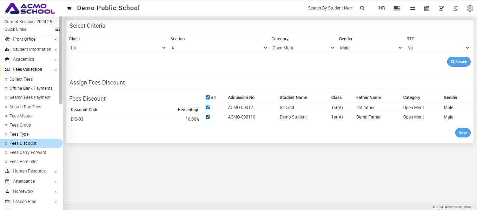
Task: Uncheck student ACMO-00012 checkbox
Action: [x=208, y=107]
